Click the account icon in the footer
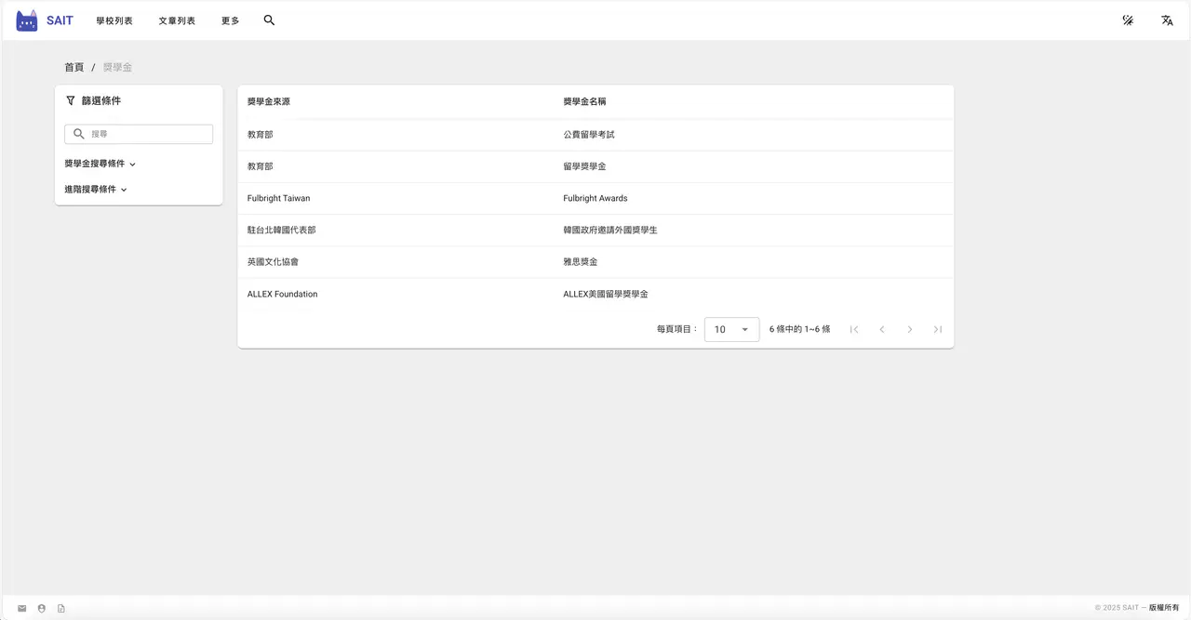The width and height of the screenshot is (1191, 620). 42,609
